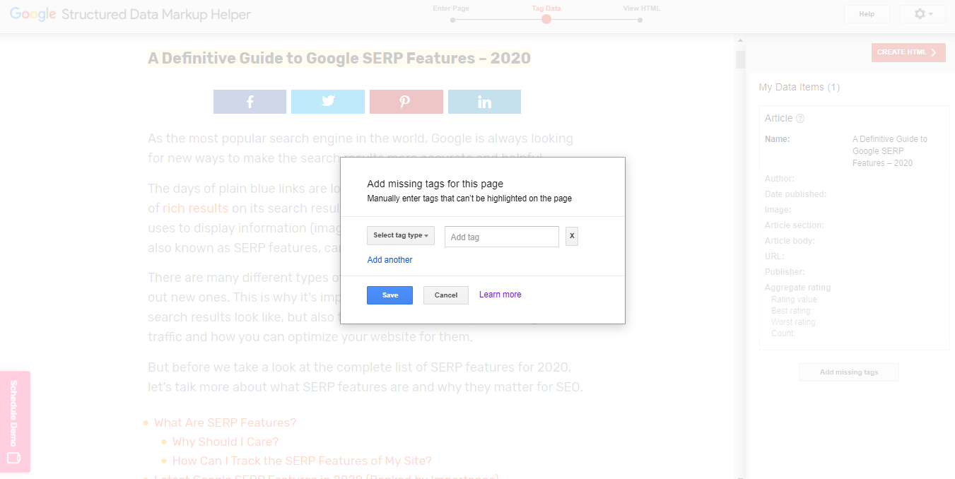Viewport: 955px width, 479px height.
Task: Share article via Facebook icon
Action: coord(250,102)
